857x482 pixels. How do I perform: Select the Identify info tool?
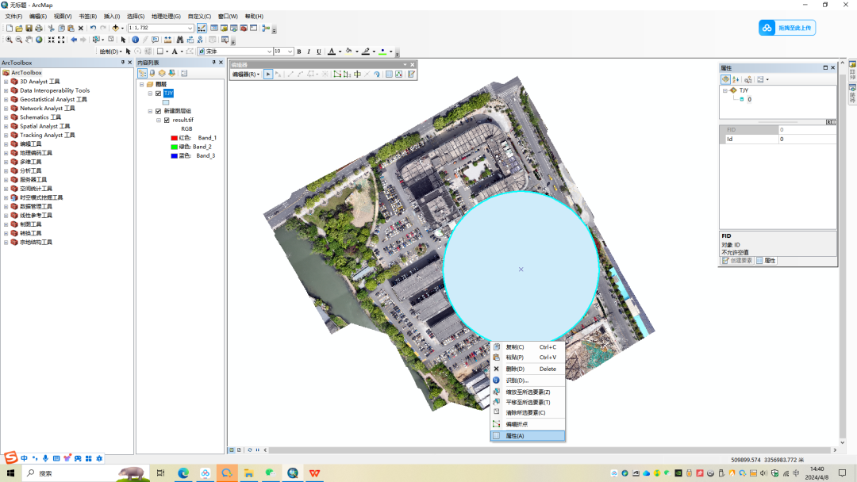135,40
